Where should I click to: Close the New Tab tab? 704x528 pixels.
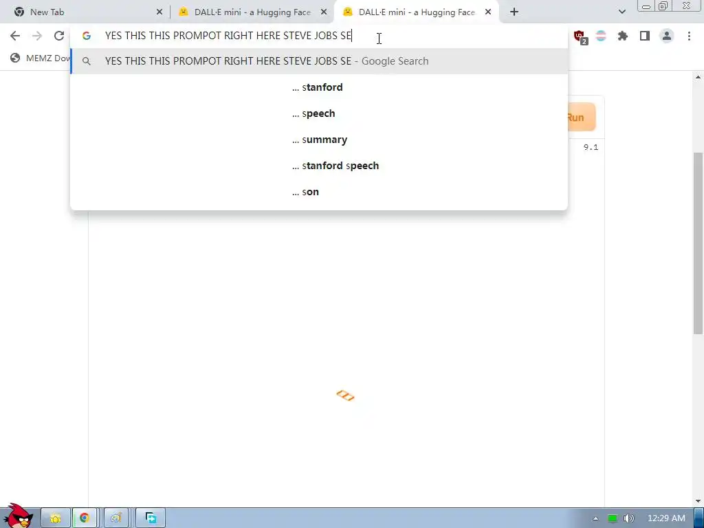159,12
